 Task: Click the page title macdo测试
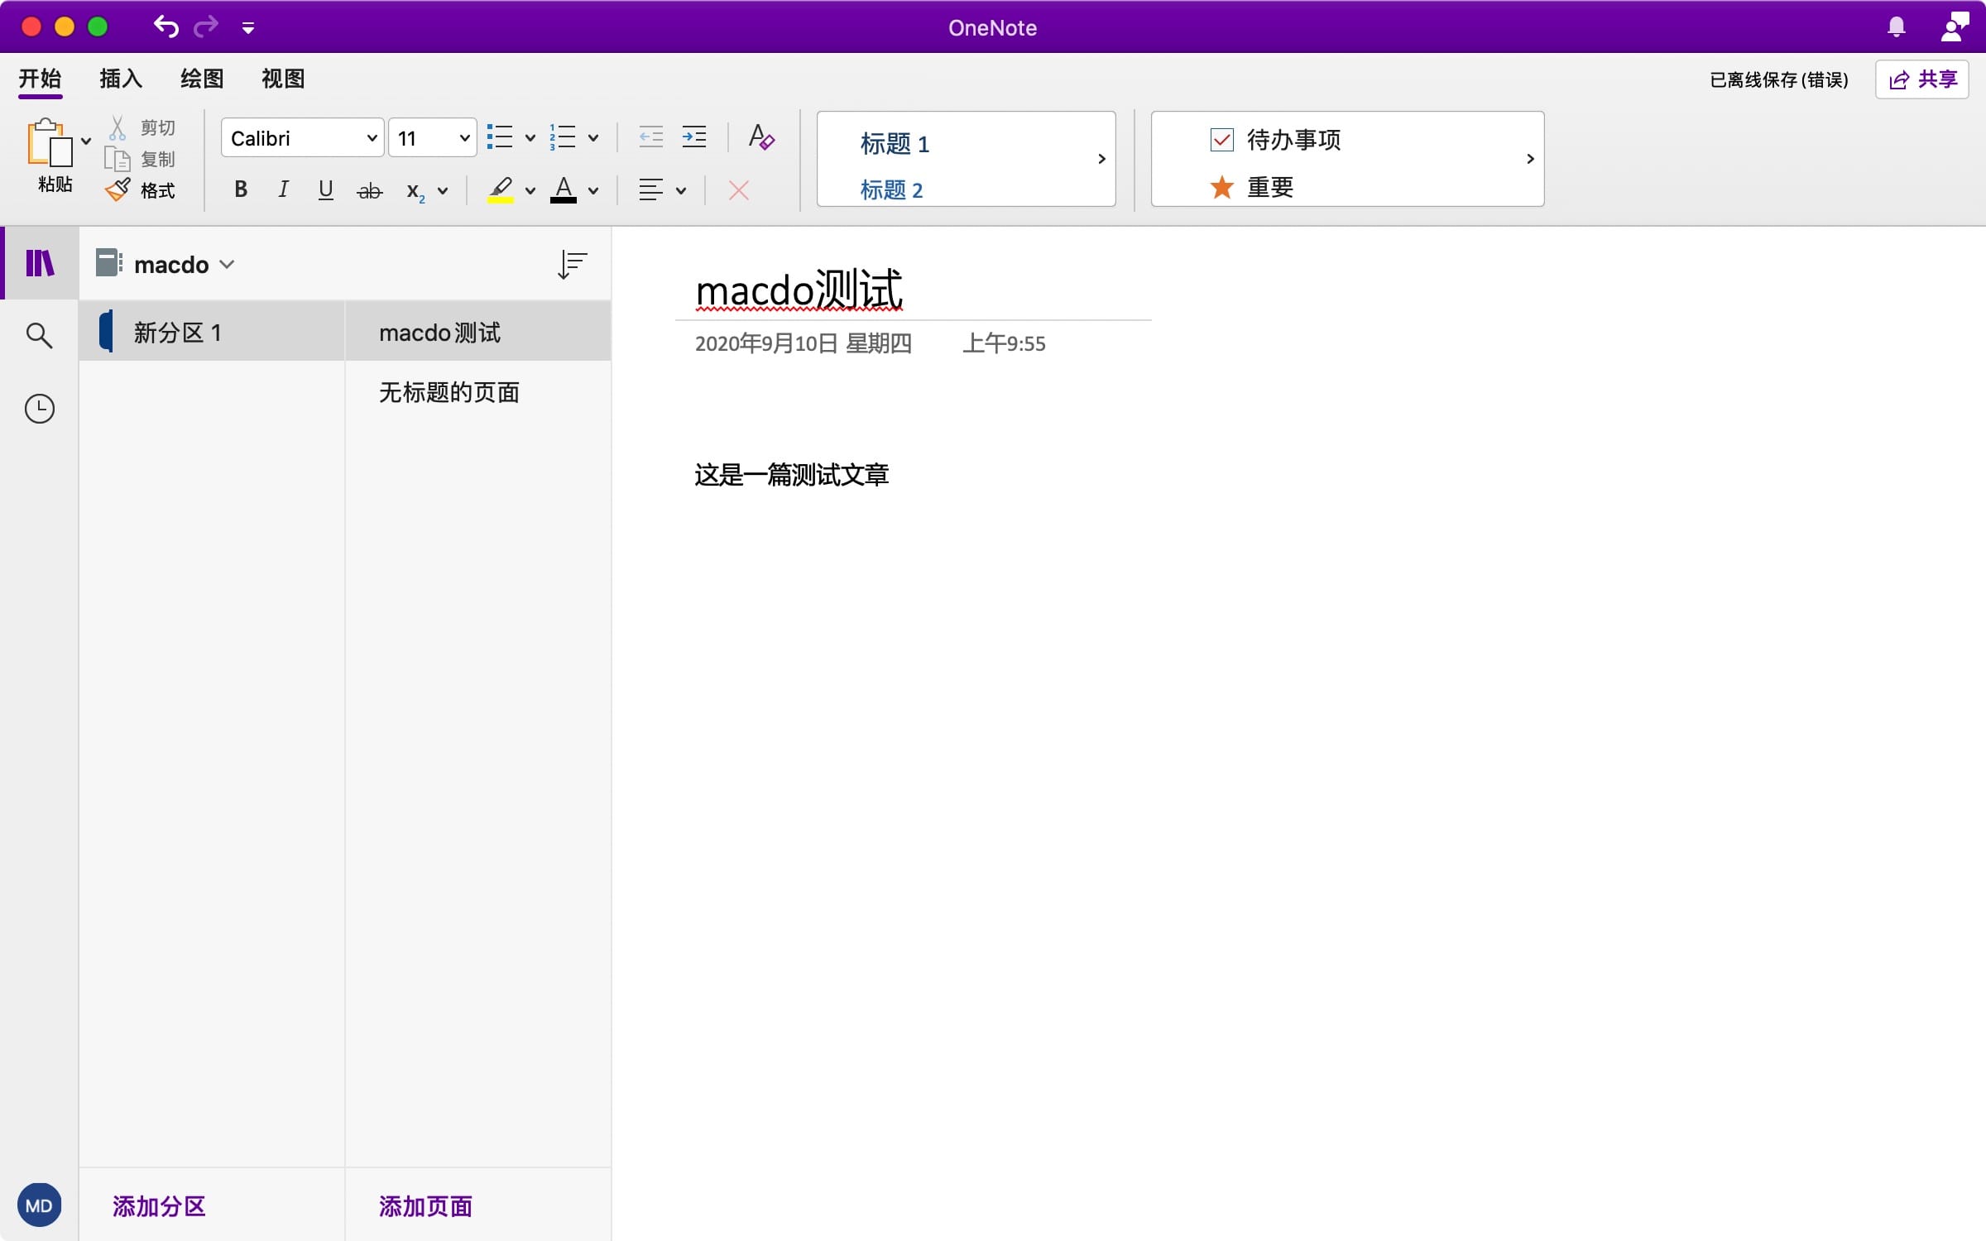coord(799,290)
